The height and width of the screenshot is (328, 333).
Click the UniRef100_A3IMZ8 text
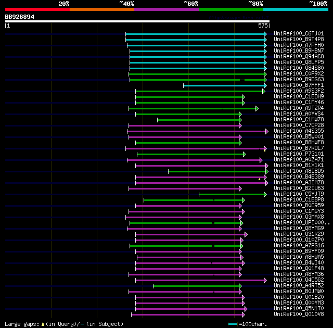[x=299, y=183]
